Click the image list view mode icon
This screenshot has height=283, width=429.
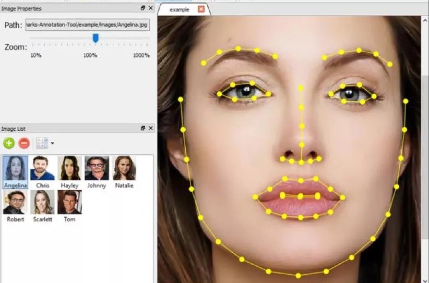click(42, 143)
